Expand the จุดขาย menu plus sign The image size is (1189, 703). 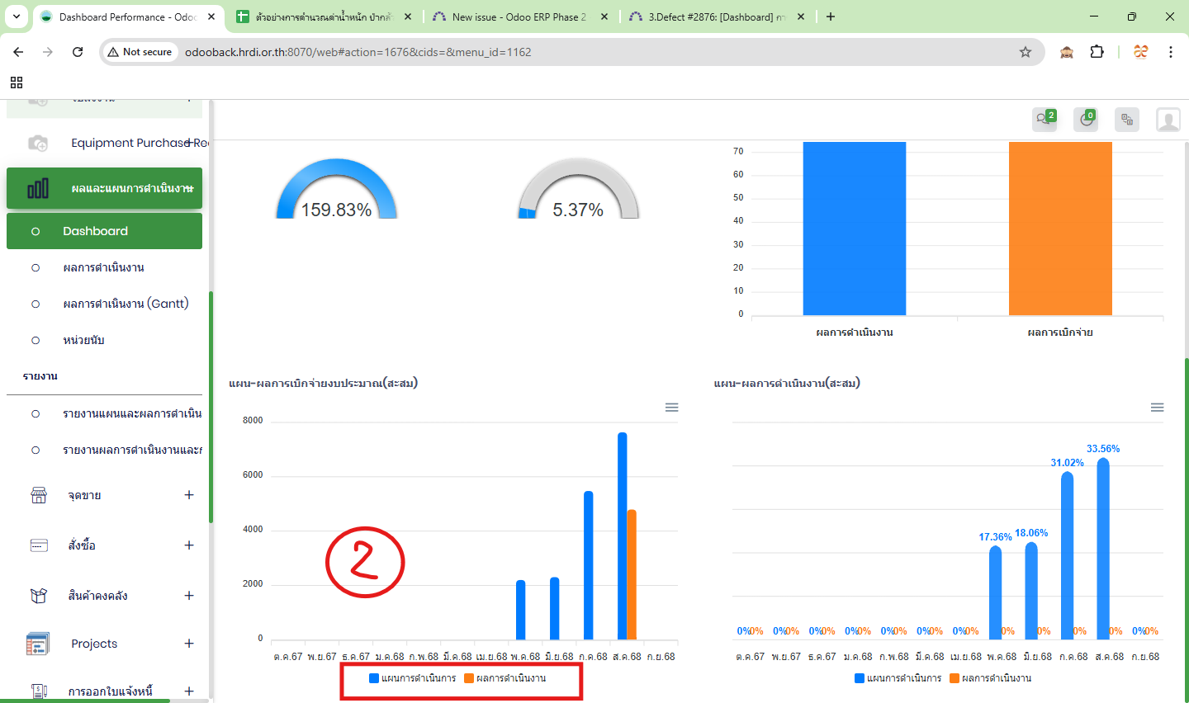pyautogui.click(x=189, y=495)
